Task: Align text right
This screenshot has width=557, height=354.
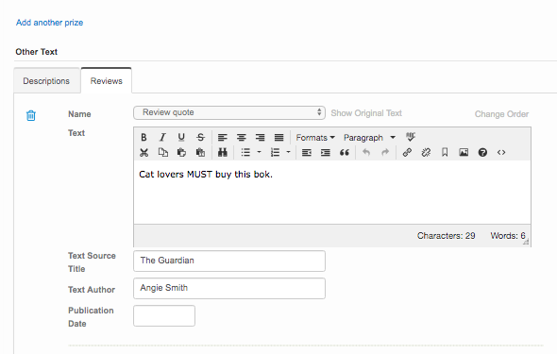Action: (x=260, y=137)
